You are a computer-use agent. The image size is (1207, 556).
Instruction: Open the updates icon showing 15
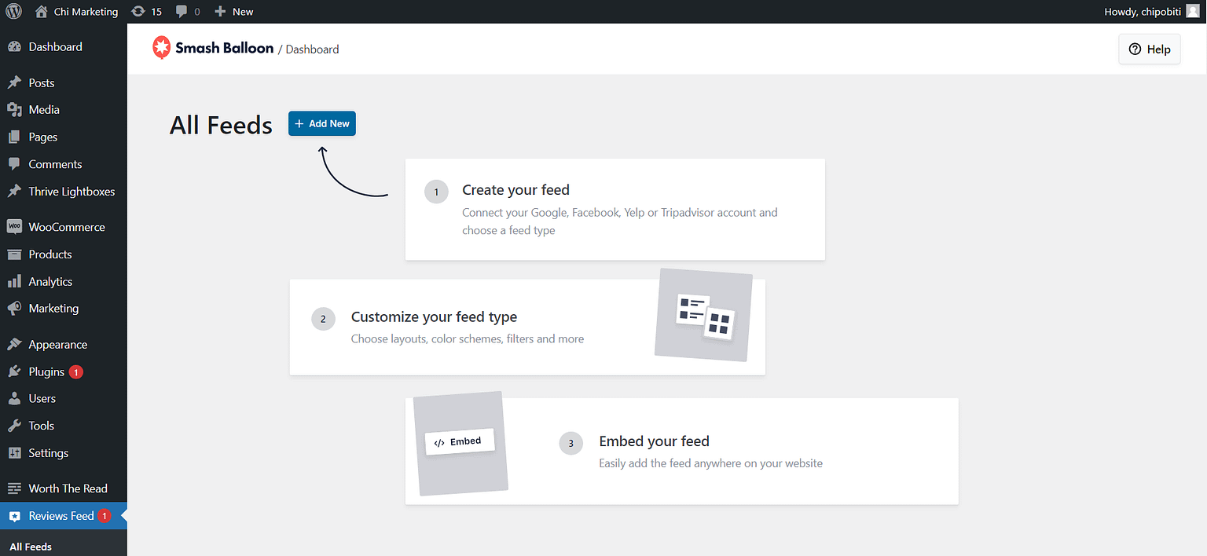click(x=139, y=12)
